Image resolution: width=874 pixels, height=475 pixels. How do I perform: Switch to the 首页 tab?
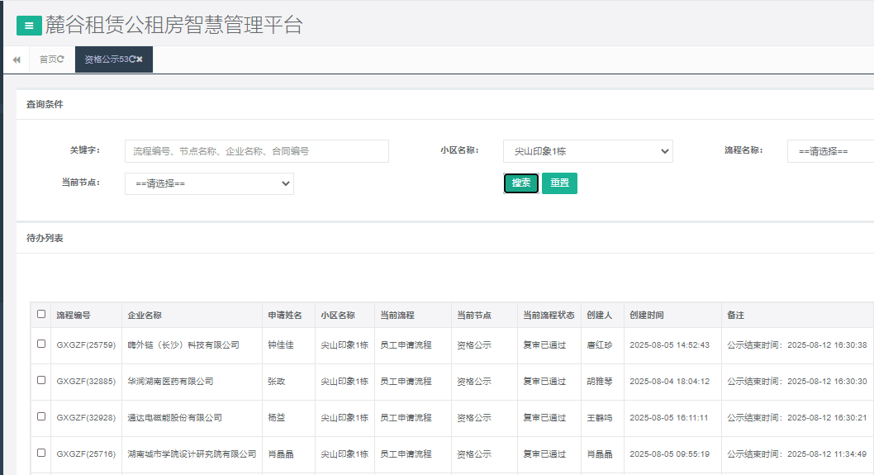pyautogui.click(x=48, y=59)
